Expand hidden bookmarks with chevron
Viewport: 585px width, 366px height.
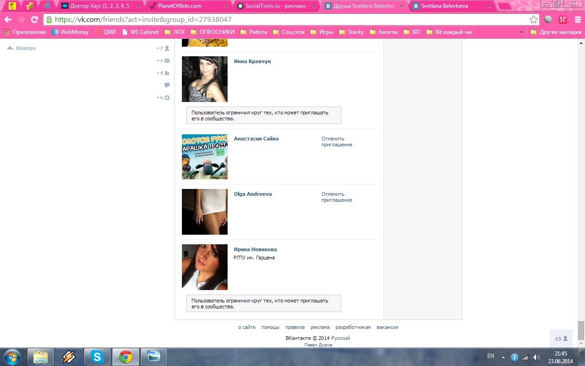coord(521,32)
